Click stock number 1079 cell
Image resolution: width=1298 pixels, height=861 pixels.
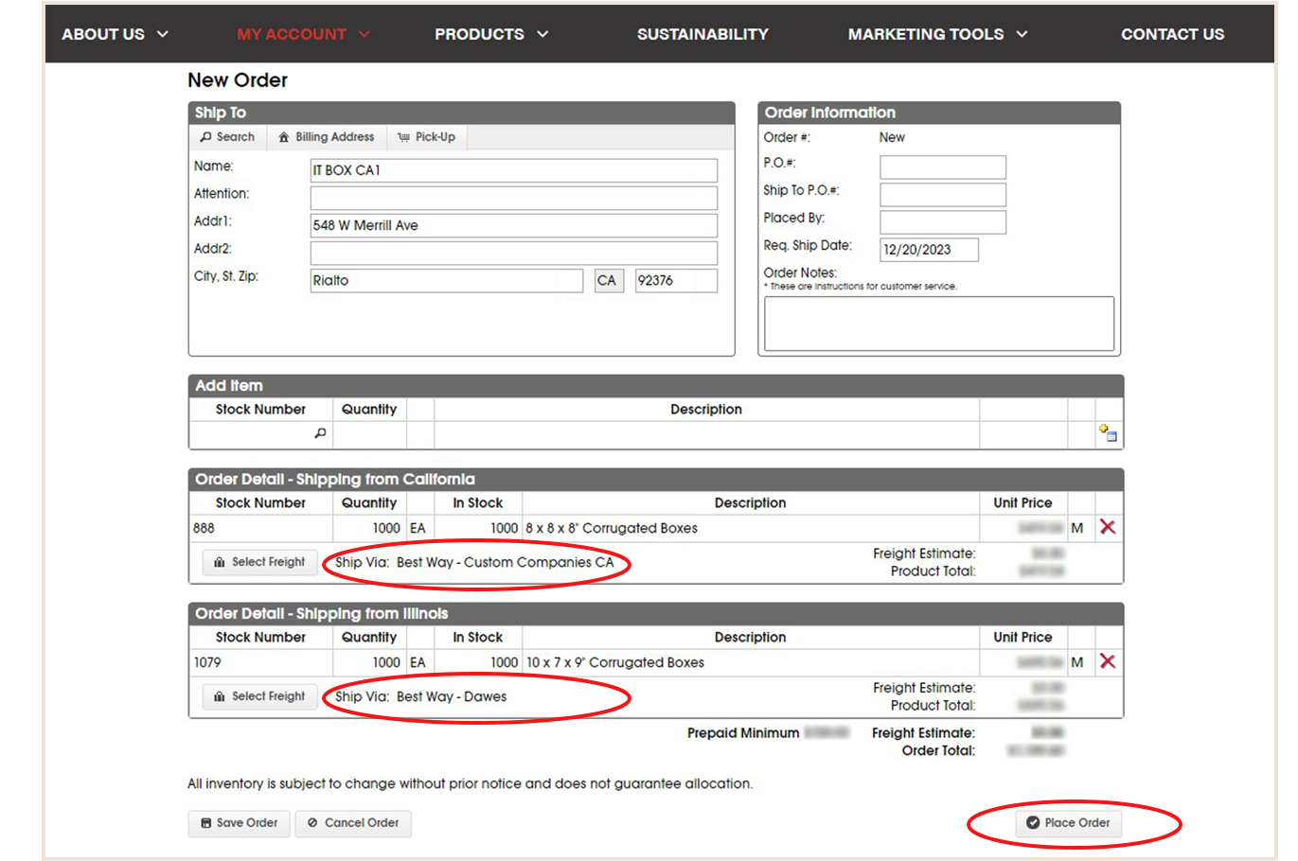click(260, 662)
